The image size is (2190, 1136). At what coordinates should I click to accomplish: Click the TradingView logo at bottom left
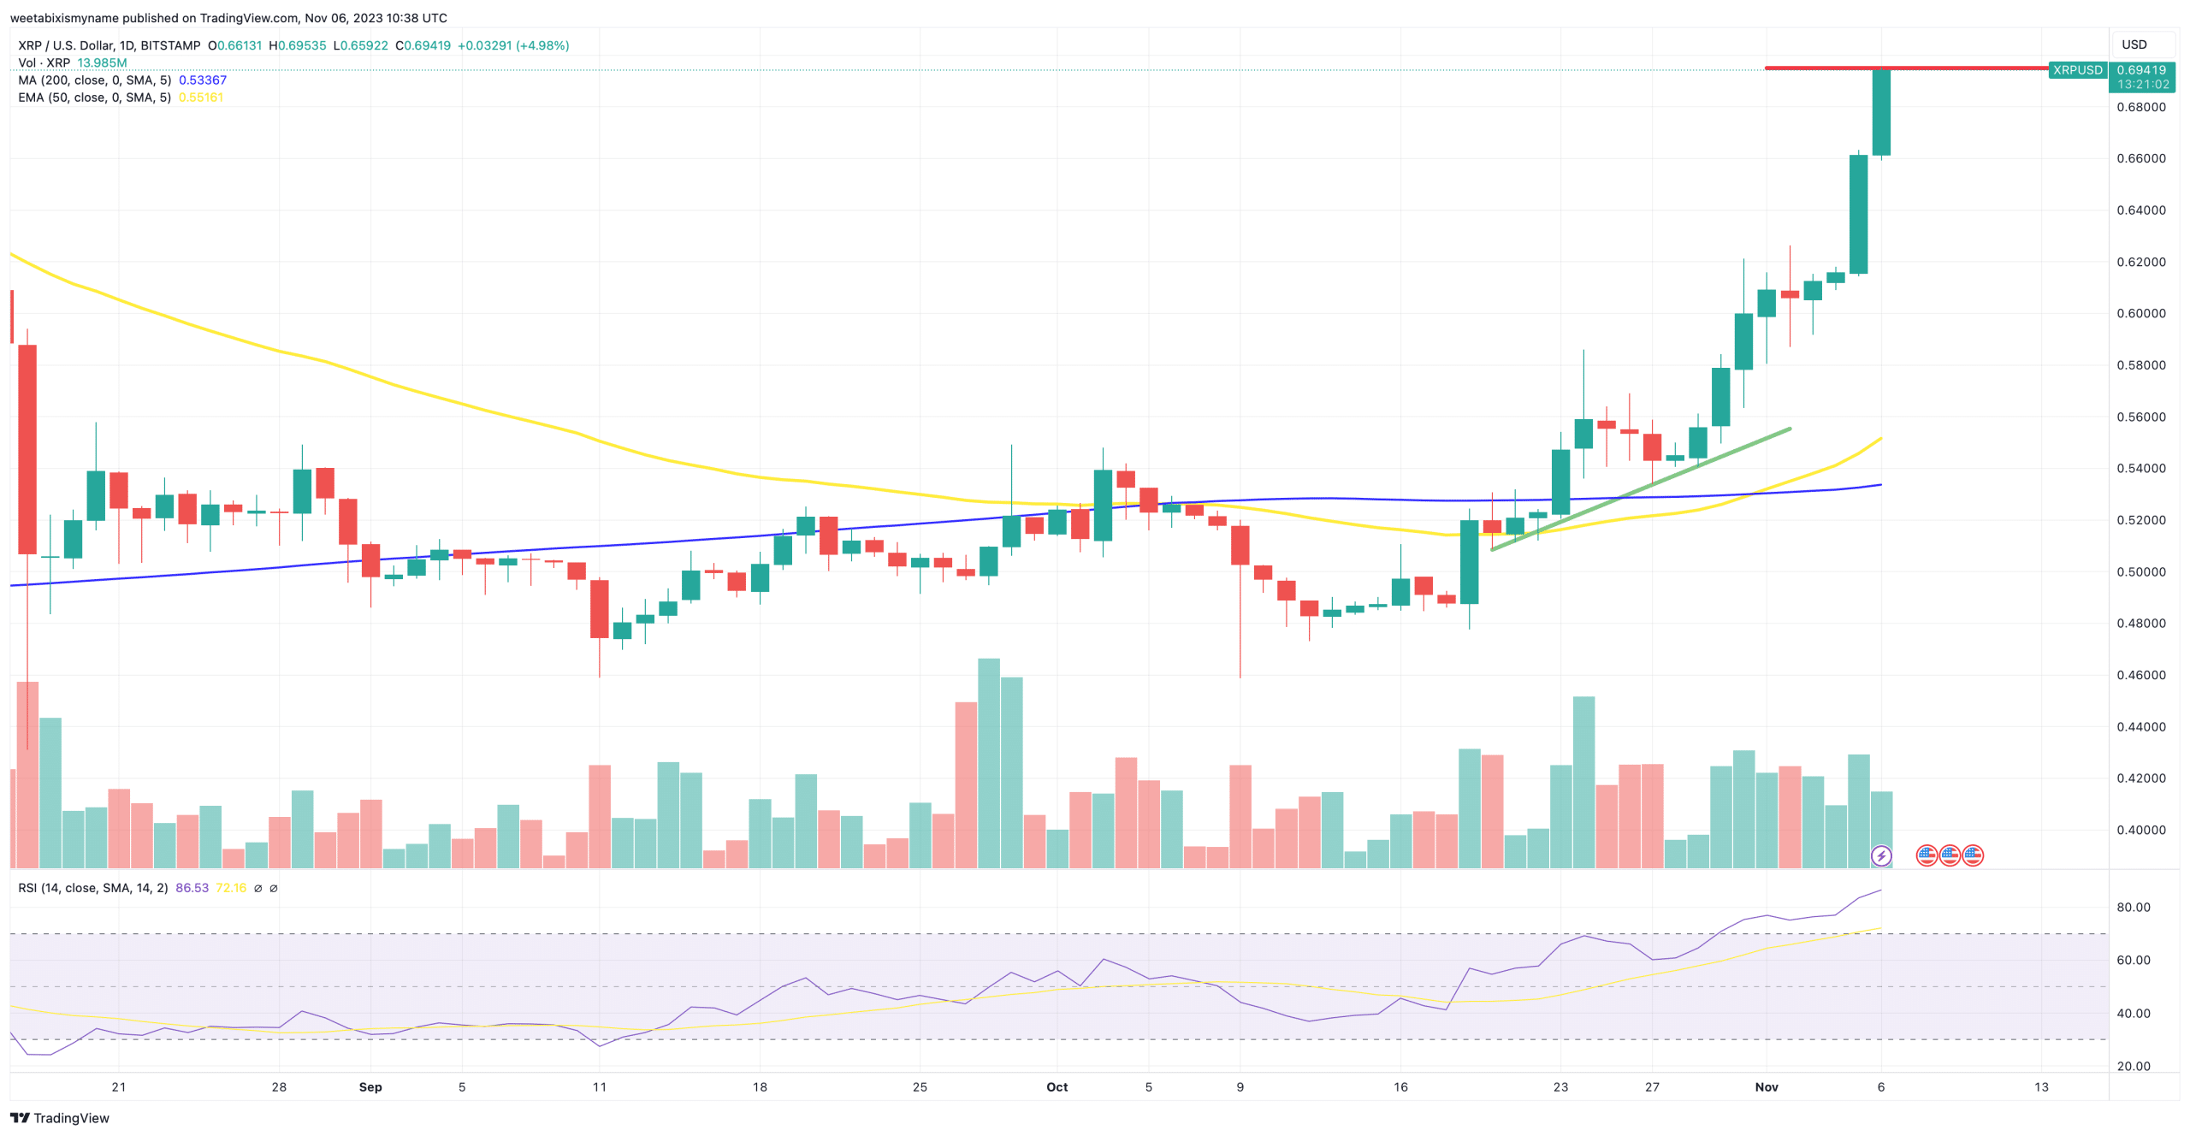(59, 1117)
